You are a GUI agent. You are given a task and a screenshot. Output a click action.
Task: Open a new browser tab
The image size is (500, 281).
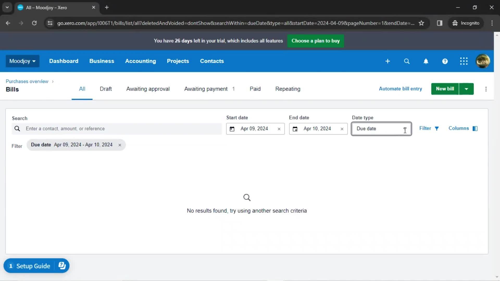(107, 8)
